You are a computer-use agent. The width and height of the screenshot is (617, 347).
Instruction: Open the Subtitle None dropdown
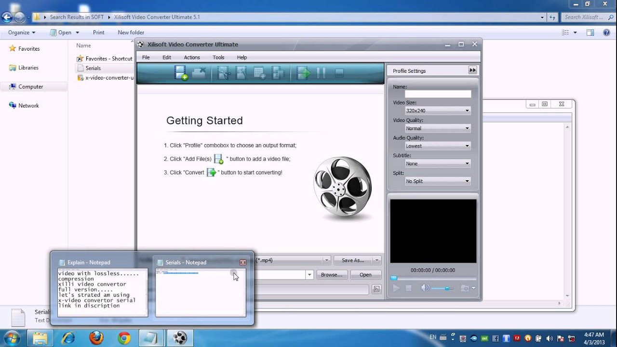[x=438, y=163]
